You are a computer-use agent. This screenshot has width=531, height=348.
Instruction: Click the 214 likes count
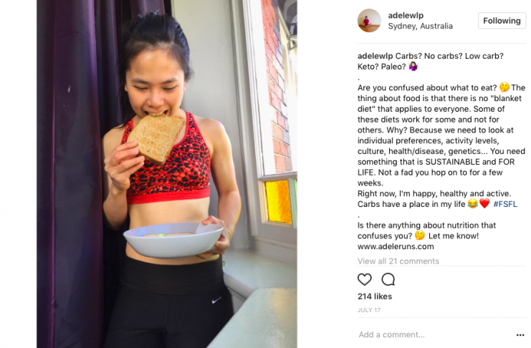pos(375,296)
